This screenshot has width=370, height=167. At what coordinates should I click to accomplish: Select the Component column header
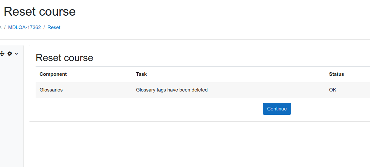pos(53,74)
